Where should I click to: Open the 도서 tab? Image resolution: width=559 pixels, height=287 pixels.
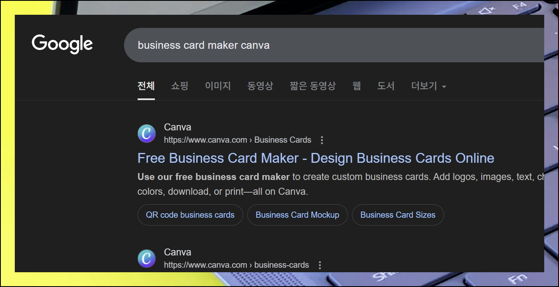pos(386,86)
